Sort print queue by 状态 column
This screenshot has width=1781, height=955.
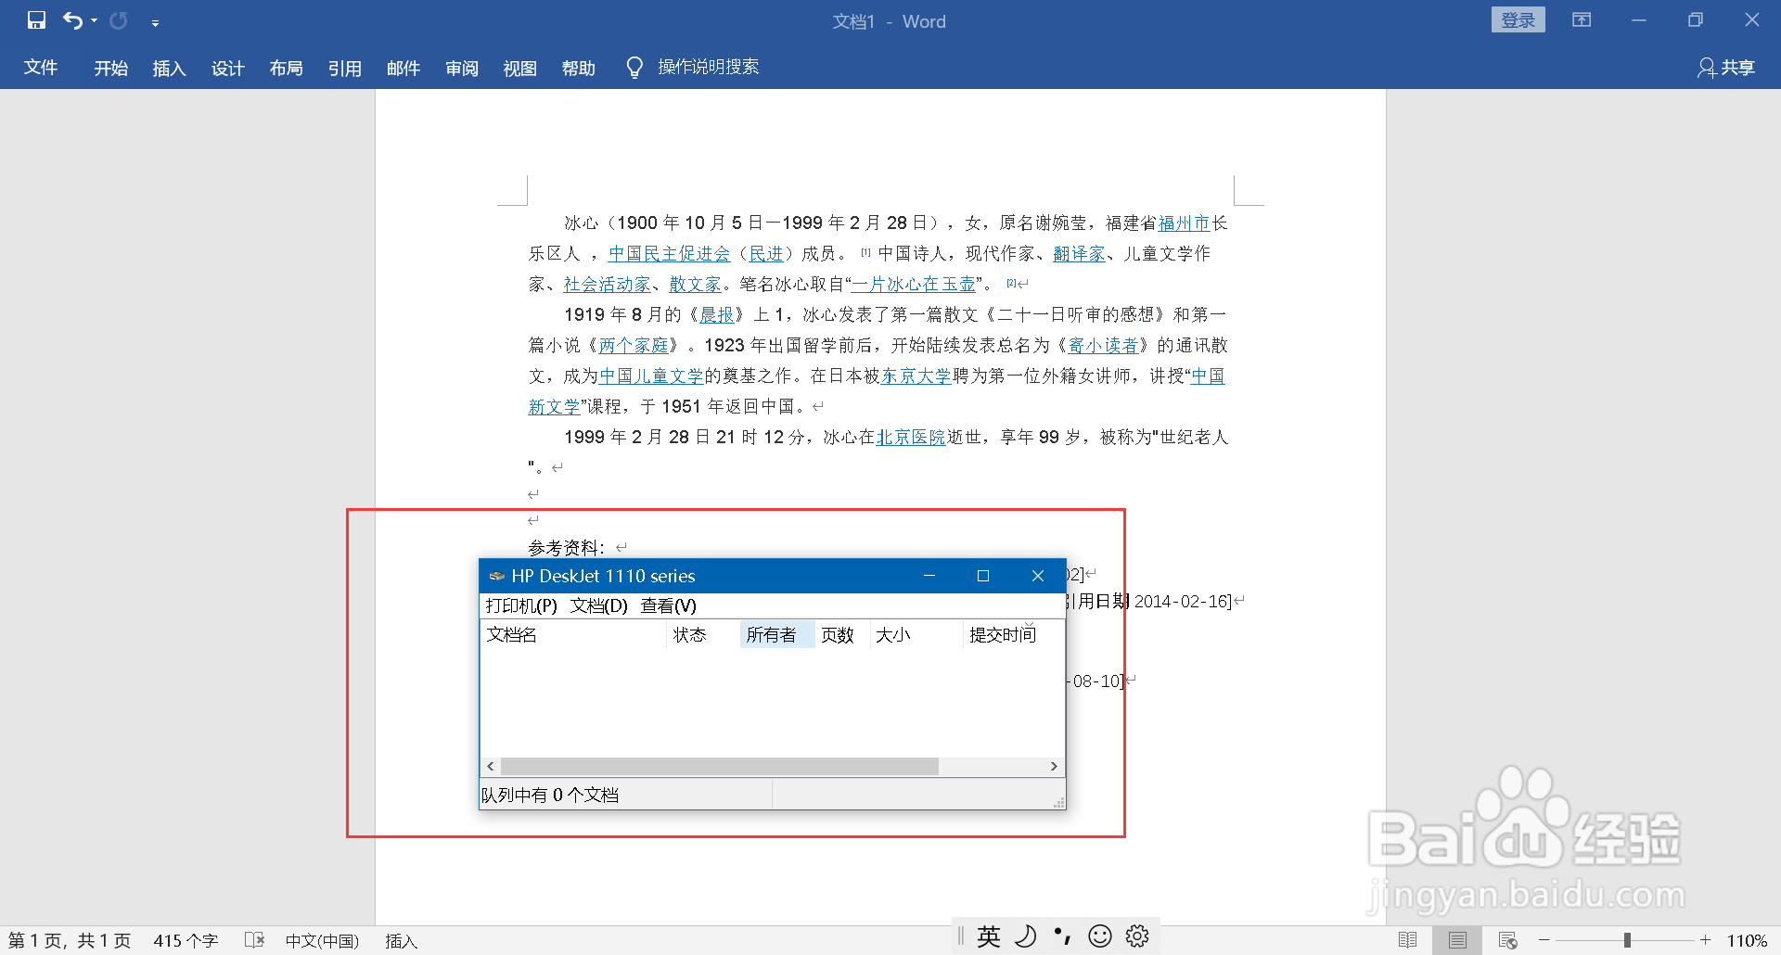703,634
